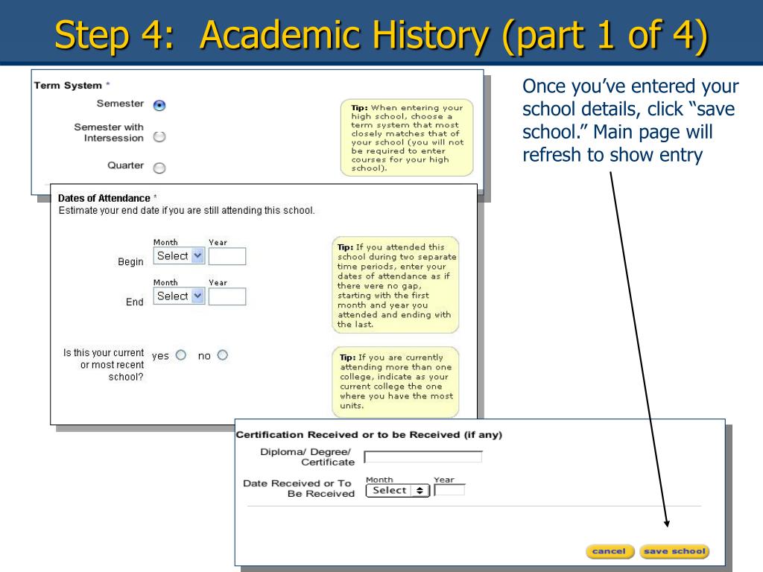Click the End Year input field
The width and height of the screenshot is (763, 572).
pos(227,296)
